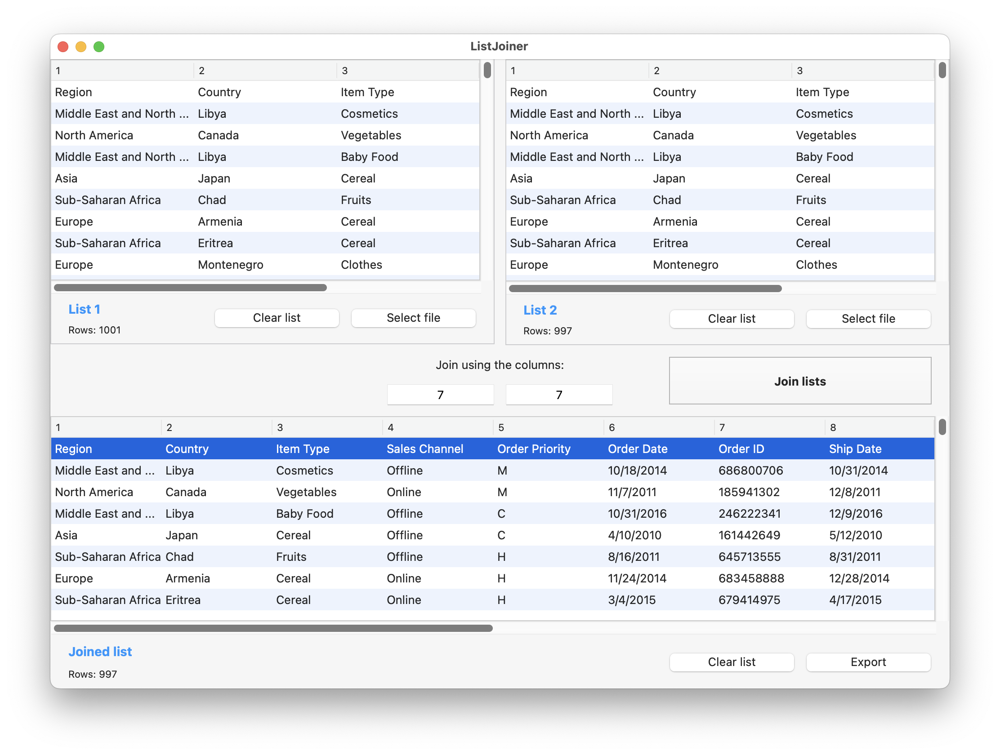This screenshot has height=755, width=1000.
Task: Click the horizontal scrollbar under List 1
Action: click(190, 287)
